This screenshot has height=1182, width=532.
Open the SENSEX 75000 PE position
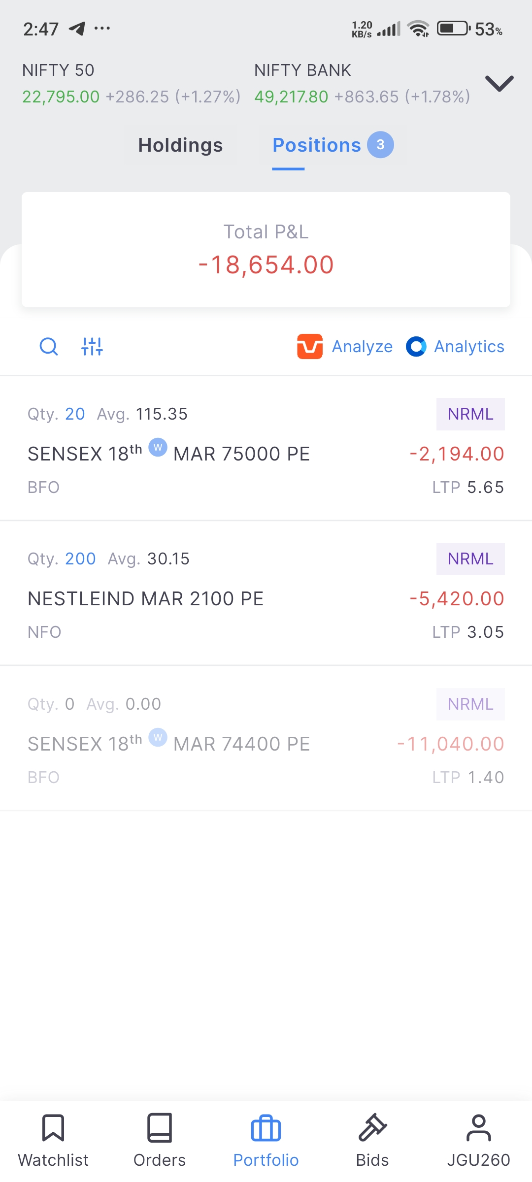tap(266, 448)
